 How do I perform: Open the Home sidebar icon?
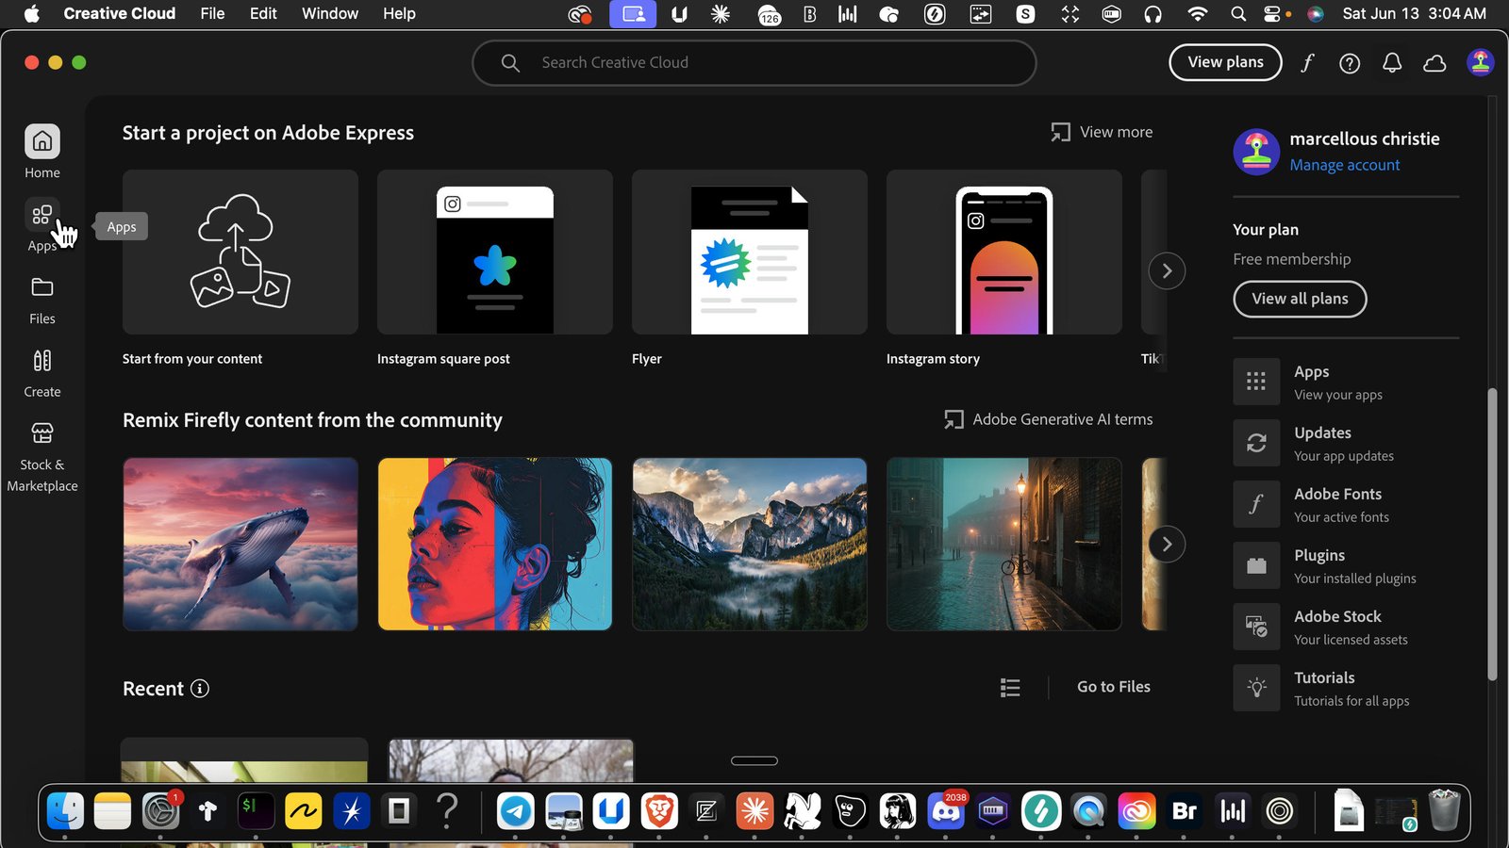42,142
